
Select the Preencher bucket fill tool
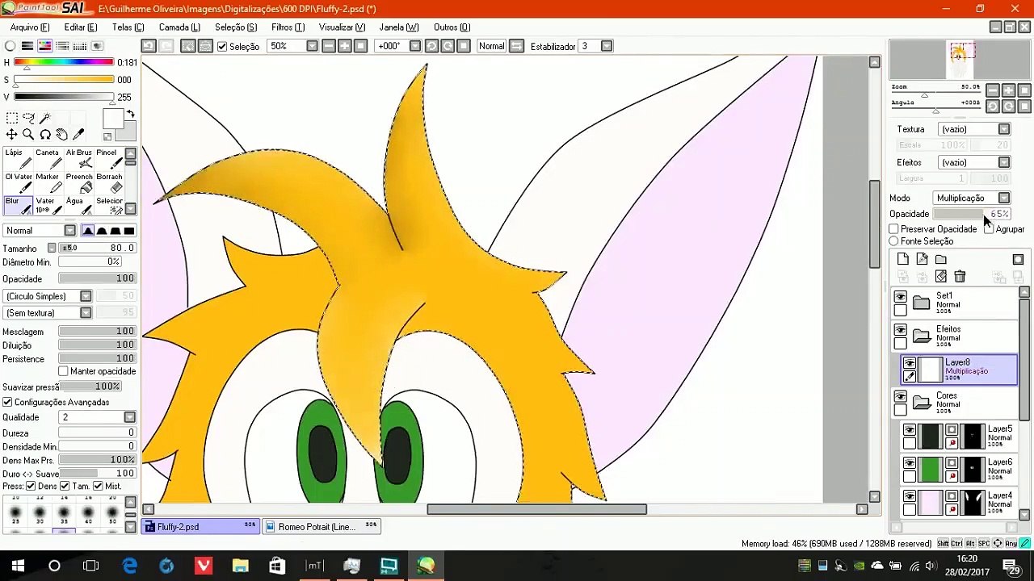tap(78, 182)
